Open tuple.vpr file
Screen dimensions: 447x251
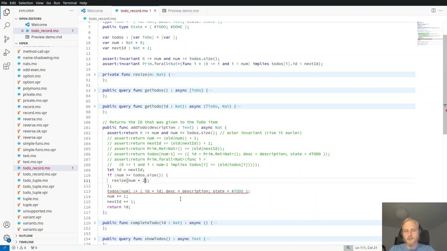[30, 205]
